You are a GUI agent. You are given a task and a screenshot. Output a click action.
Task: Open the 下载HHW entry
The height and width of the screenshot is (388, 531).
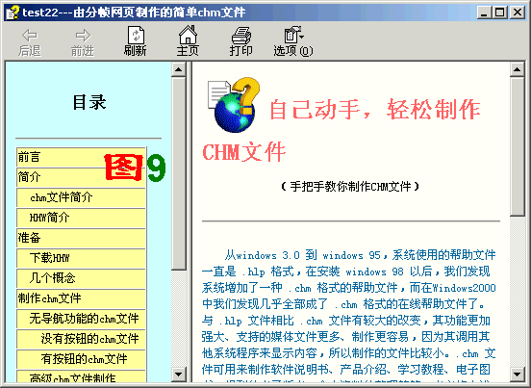pyautogui.click(x=81, y=258)
